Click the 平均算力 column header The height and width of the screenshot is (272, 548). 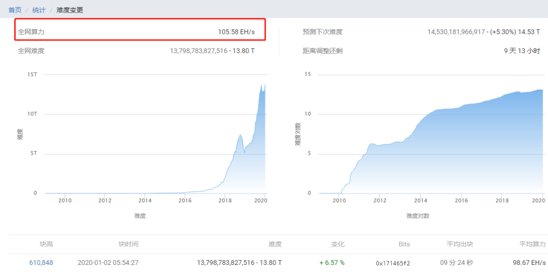(533, 244)
